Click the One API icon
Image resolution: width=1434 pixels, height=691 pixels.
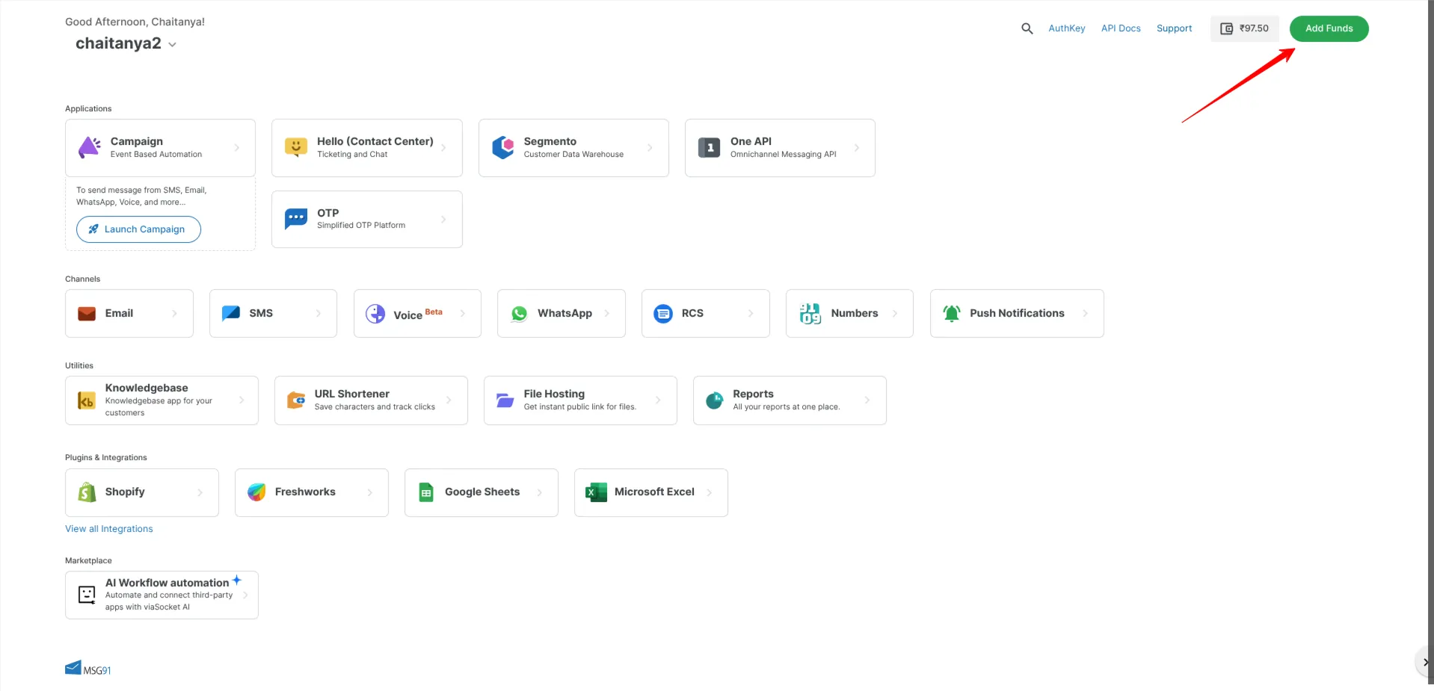pos(710,147)
